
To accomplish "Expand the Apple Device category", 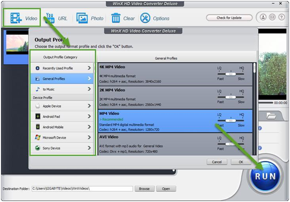I will [x=62, y=106].
